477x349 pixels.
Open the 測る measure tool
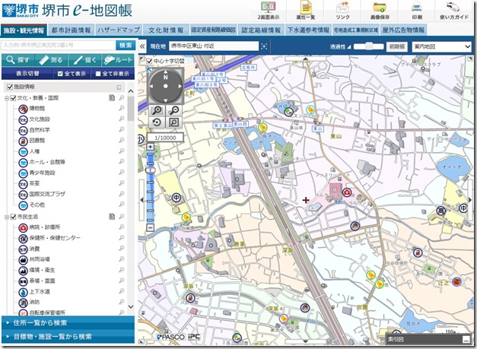click(x=51, y=60)
